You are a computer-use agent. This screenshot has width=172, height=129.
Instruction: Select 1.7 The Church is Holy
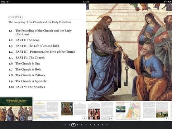pyautogui.click(x=25, y=69)
